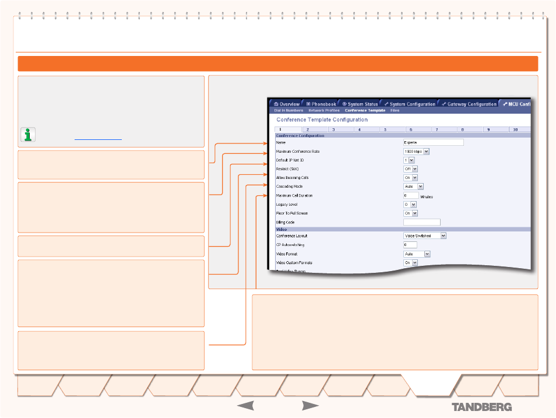Open the Files submenu
Screen dimensions: 556x418
pos(395,110)
